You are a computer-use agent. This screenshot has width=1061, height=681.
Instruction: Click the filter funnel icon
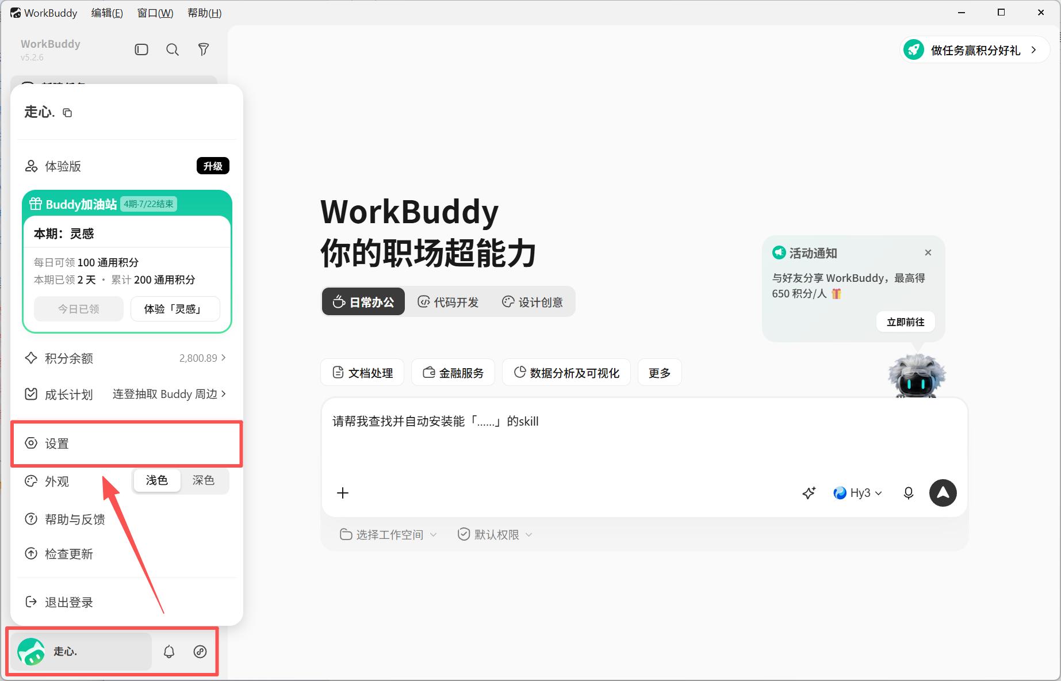point(204,49)
